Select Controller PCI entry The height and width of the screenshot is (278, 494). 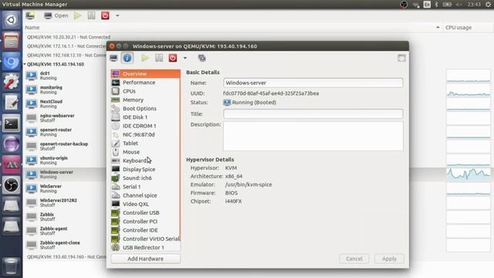click(146, 222)
